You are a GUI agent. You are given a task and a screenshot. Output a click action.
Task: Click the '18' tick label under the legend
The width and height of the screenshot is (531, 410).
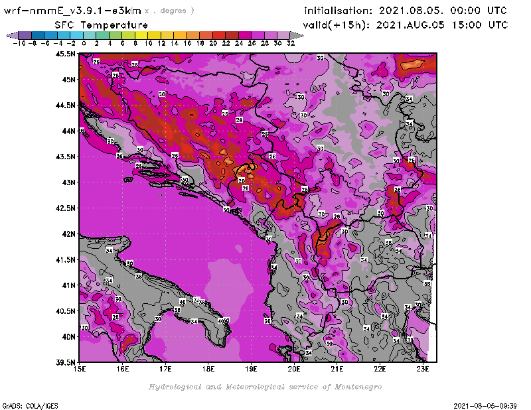click(200, 43)
